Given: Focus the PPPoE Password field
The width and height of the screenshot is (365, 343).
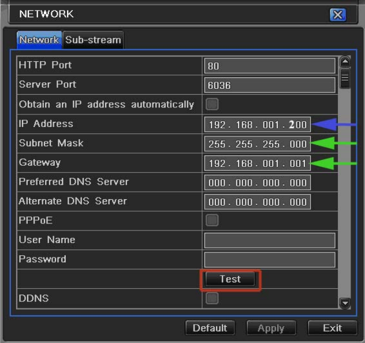Looking at the screenshot, I should pyautogui.click(x=270, y=259).
